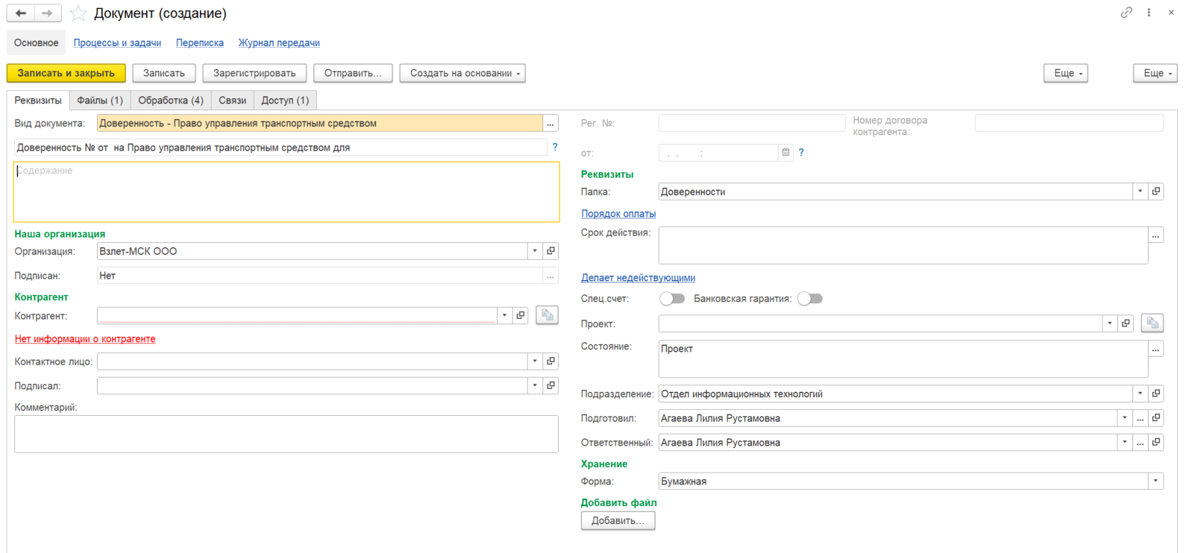Open Подразделение record icon
1186x553 pixels.
pyautogui.click(x=1155, y=394)
